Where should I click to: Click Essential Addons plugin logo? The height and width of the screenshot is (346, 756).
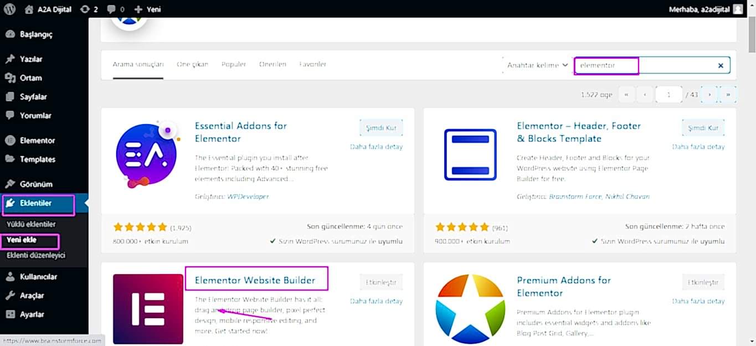pyautogui.click(x=147, y=154)
